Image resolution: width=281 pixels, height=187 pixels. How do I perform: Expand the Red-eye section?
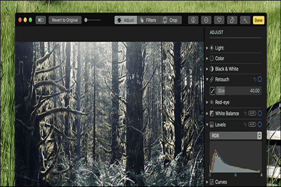click(x=207, y=102)
